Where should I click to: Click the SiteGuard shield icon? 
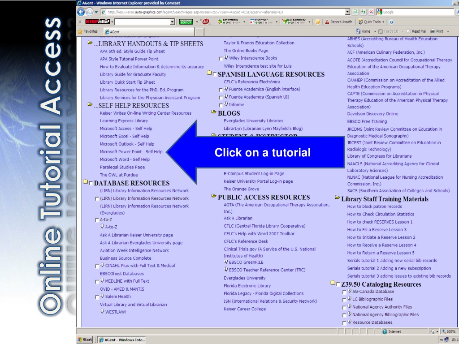point(284,21)
